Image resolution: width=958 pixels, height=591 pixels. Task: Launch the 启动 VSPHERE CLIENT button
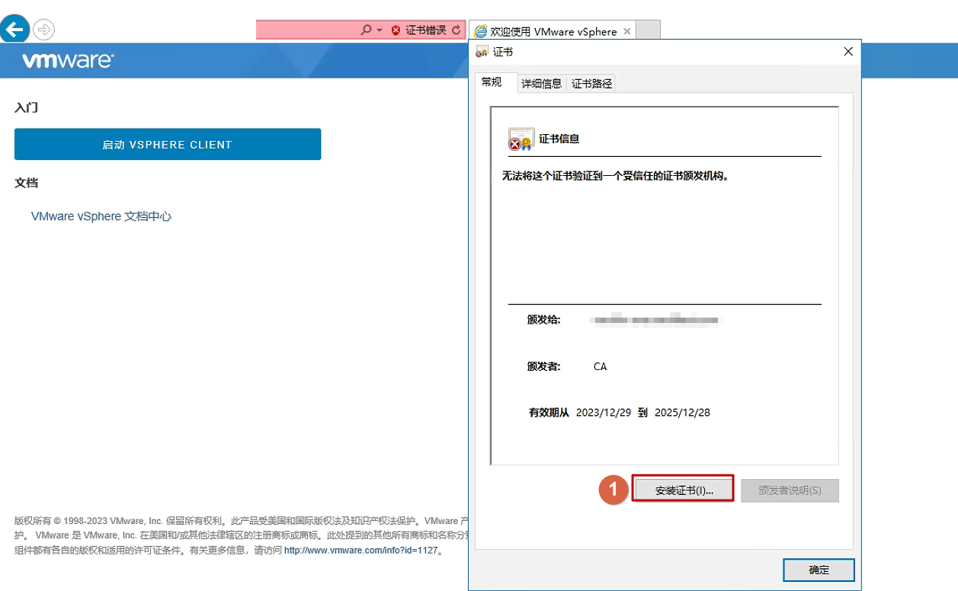click(168, 144)
